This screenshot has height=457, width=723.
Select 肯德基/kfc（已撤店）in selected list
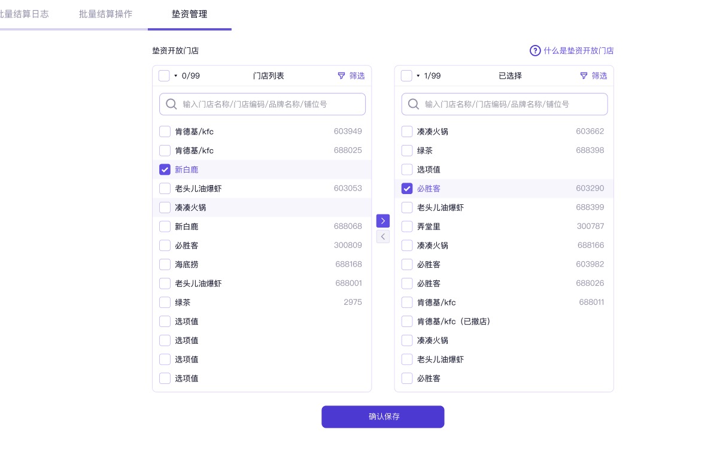407,322
